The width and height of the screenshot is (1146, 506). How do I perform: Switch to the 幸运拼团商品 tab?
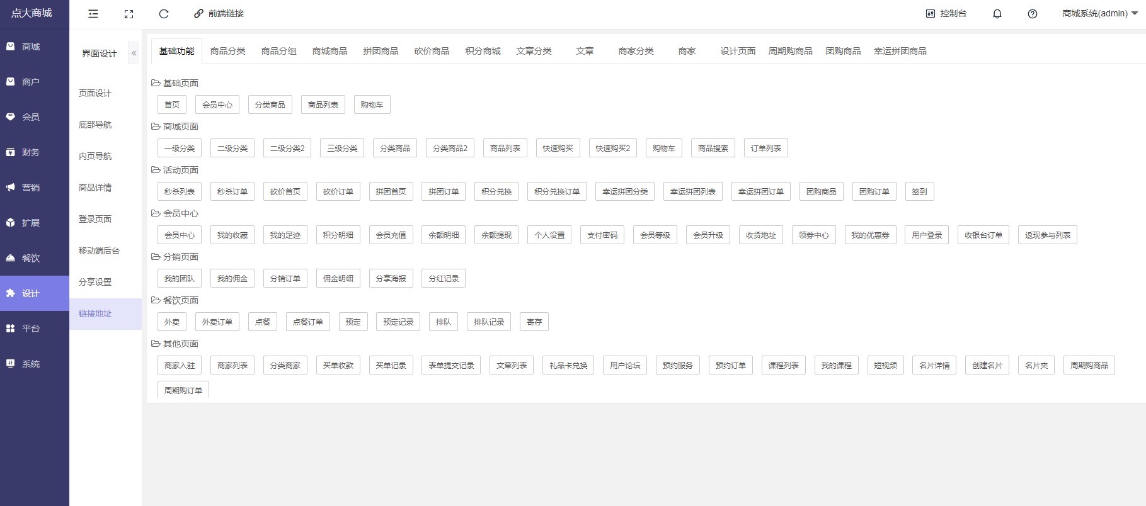(900, 51)
